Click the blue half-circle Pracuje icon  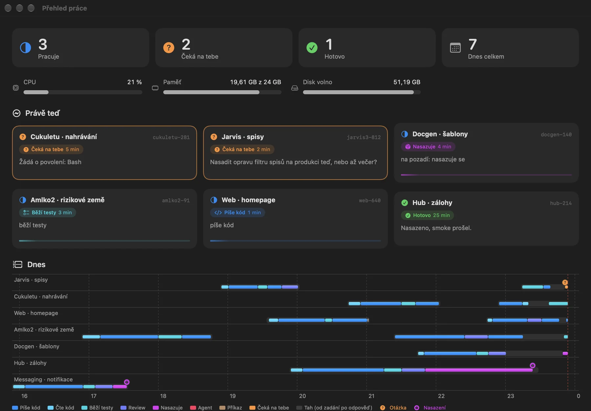26,48
